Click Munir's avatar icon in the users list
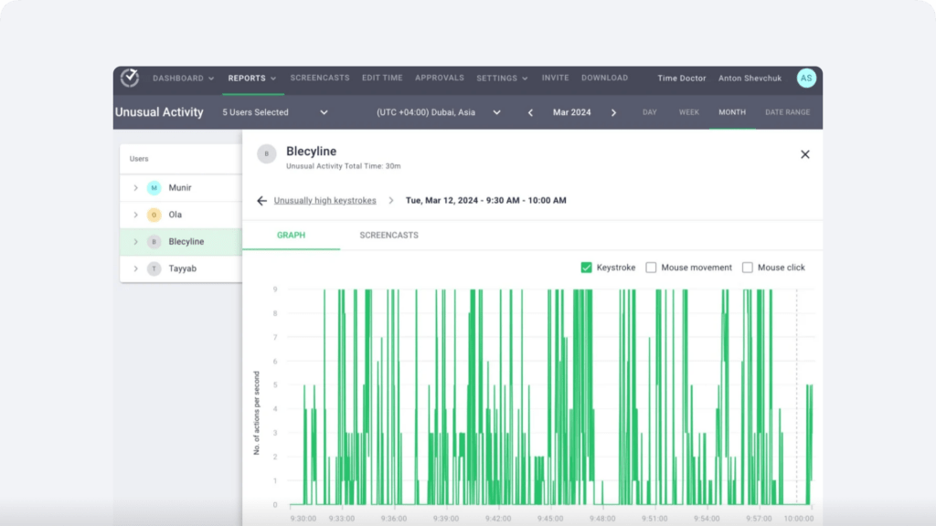This screenshot has height=526, width=936. coord(154,188)
